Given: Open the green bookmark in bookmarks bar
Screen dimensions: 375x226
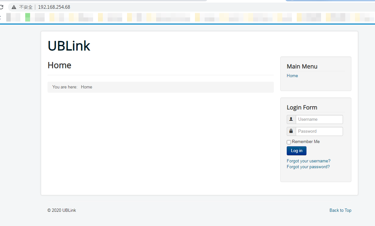Looking at the screenshot, I should point(27,17).
